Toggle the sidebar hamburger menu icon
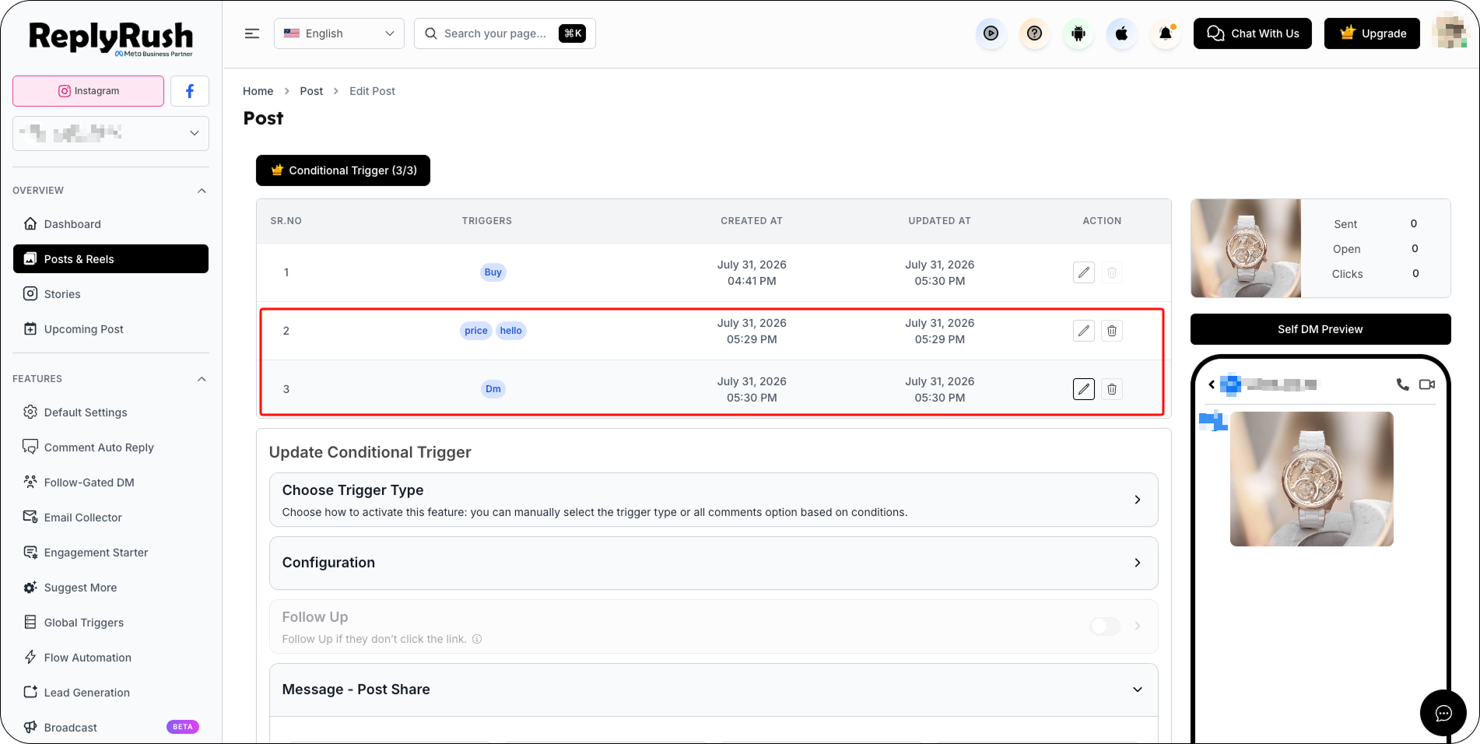Image resolution: width=1480 pixels, height=744 pixels. pyautogui.click(x=252, y=33)
